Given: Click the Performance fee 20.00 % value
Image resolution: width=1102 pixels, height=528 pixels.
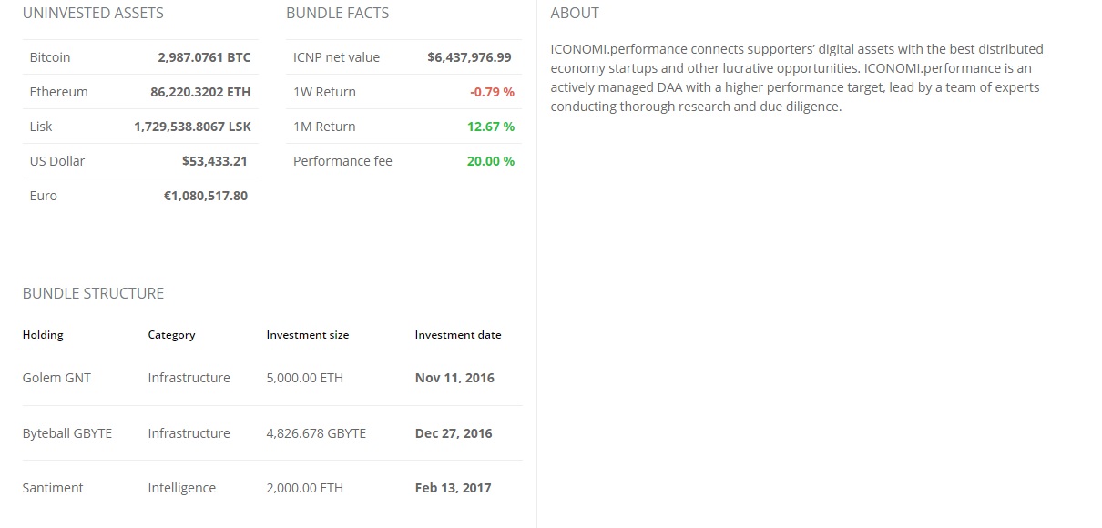Looking at the screenshot, I should [491, 161].
